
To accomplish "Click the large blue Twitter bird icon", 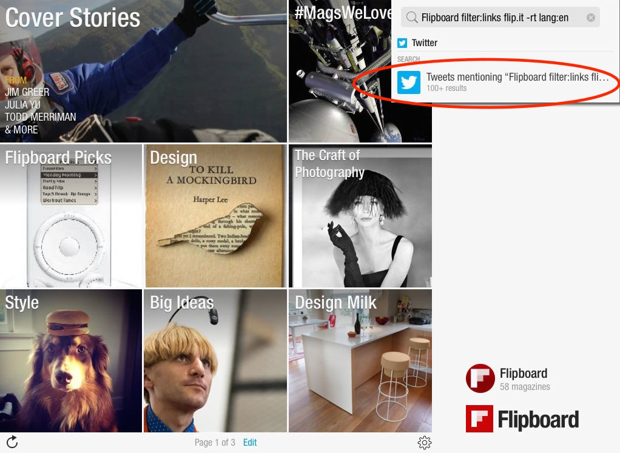I will point(408,82).
